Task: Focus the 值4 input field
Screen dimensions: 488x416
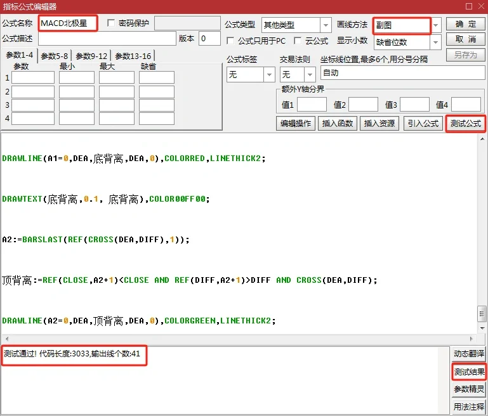Action: [466, 105]
